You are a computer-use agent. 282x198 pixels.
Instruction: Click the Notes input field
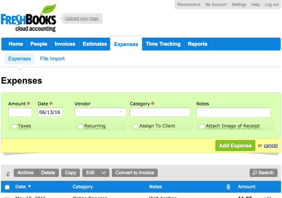coord(234,112)
